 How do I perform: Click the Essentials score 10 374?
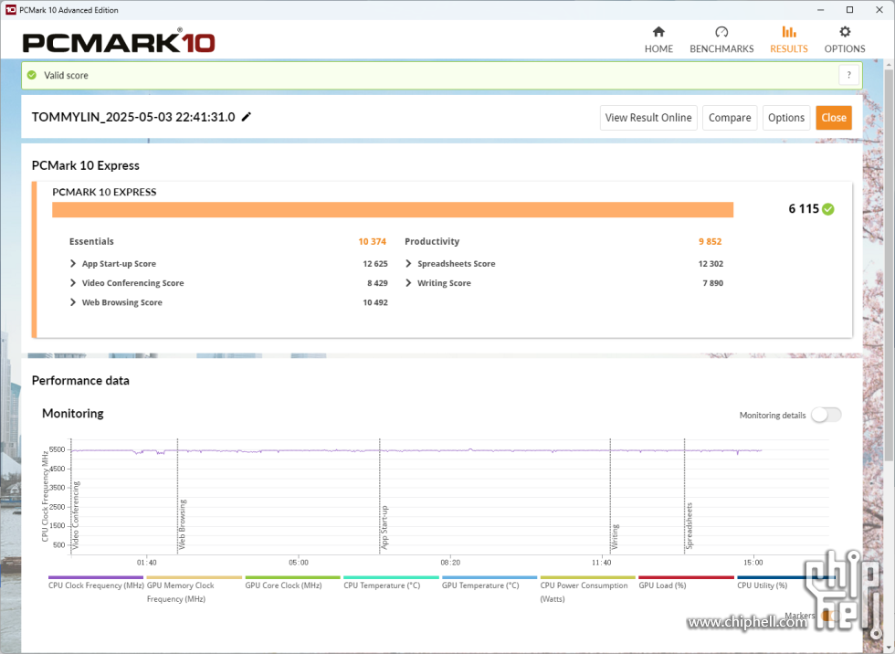click(373, 241)
